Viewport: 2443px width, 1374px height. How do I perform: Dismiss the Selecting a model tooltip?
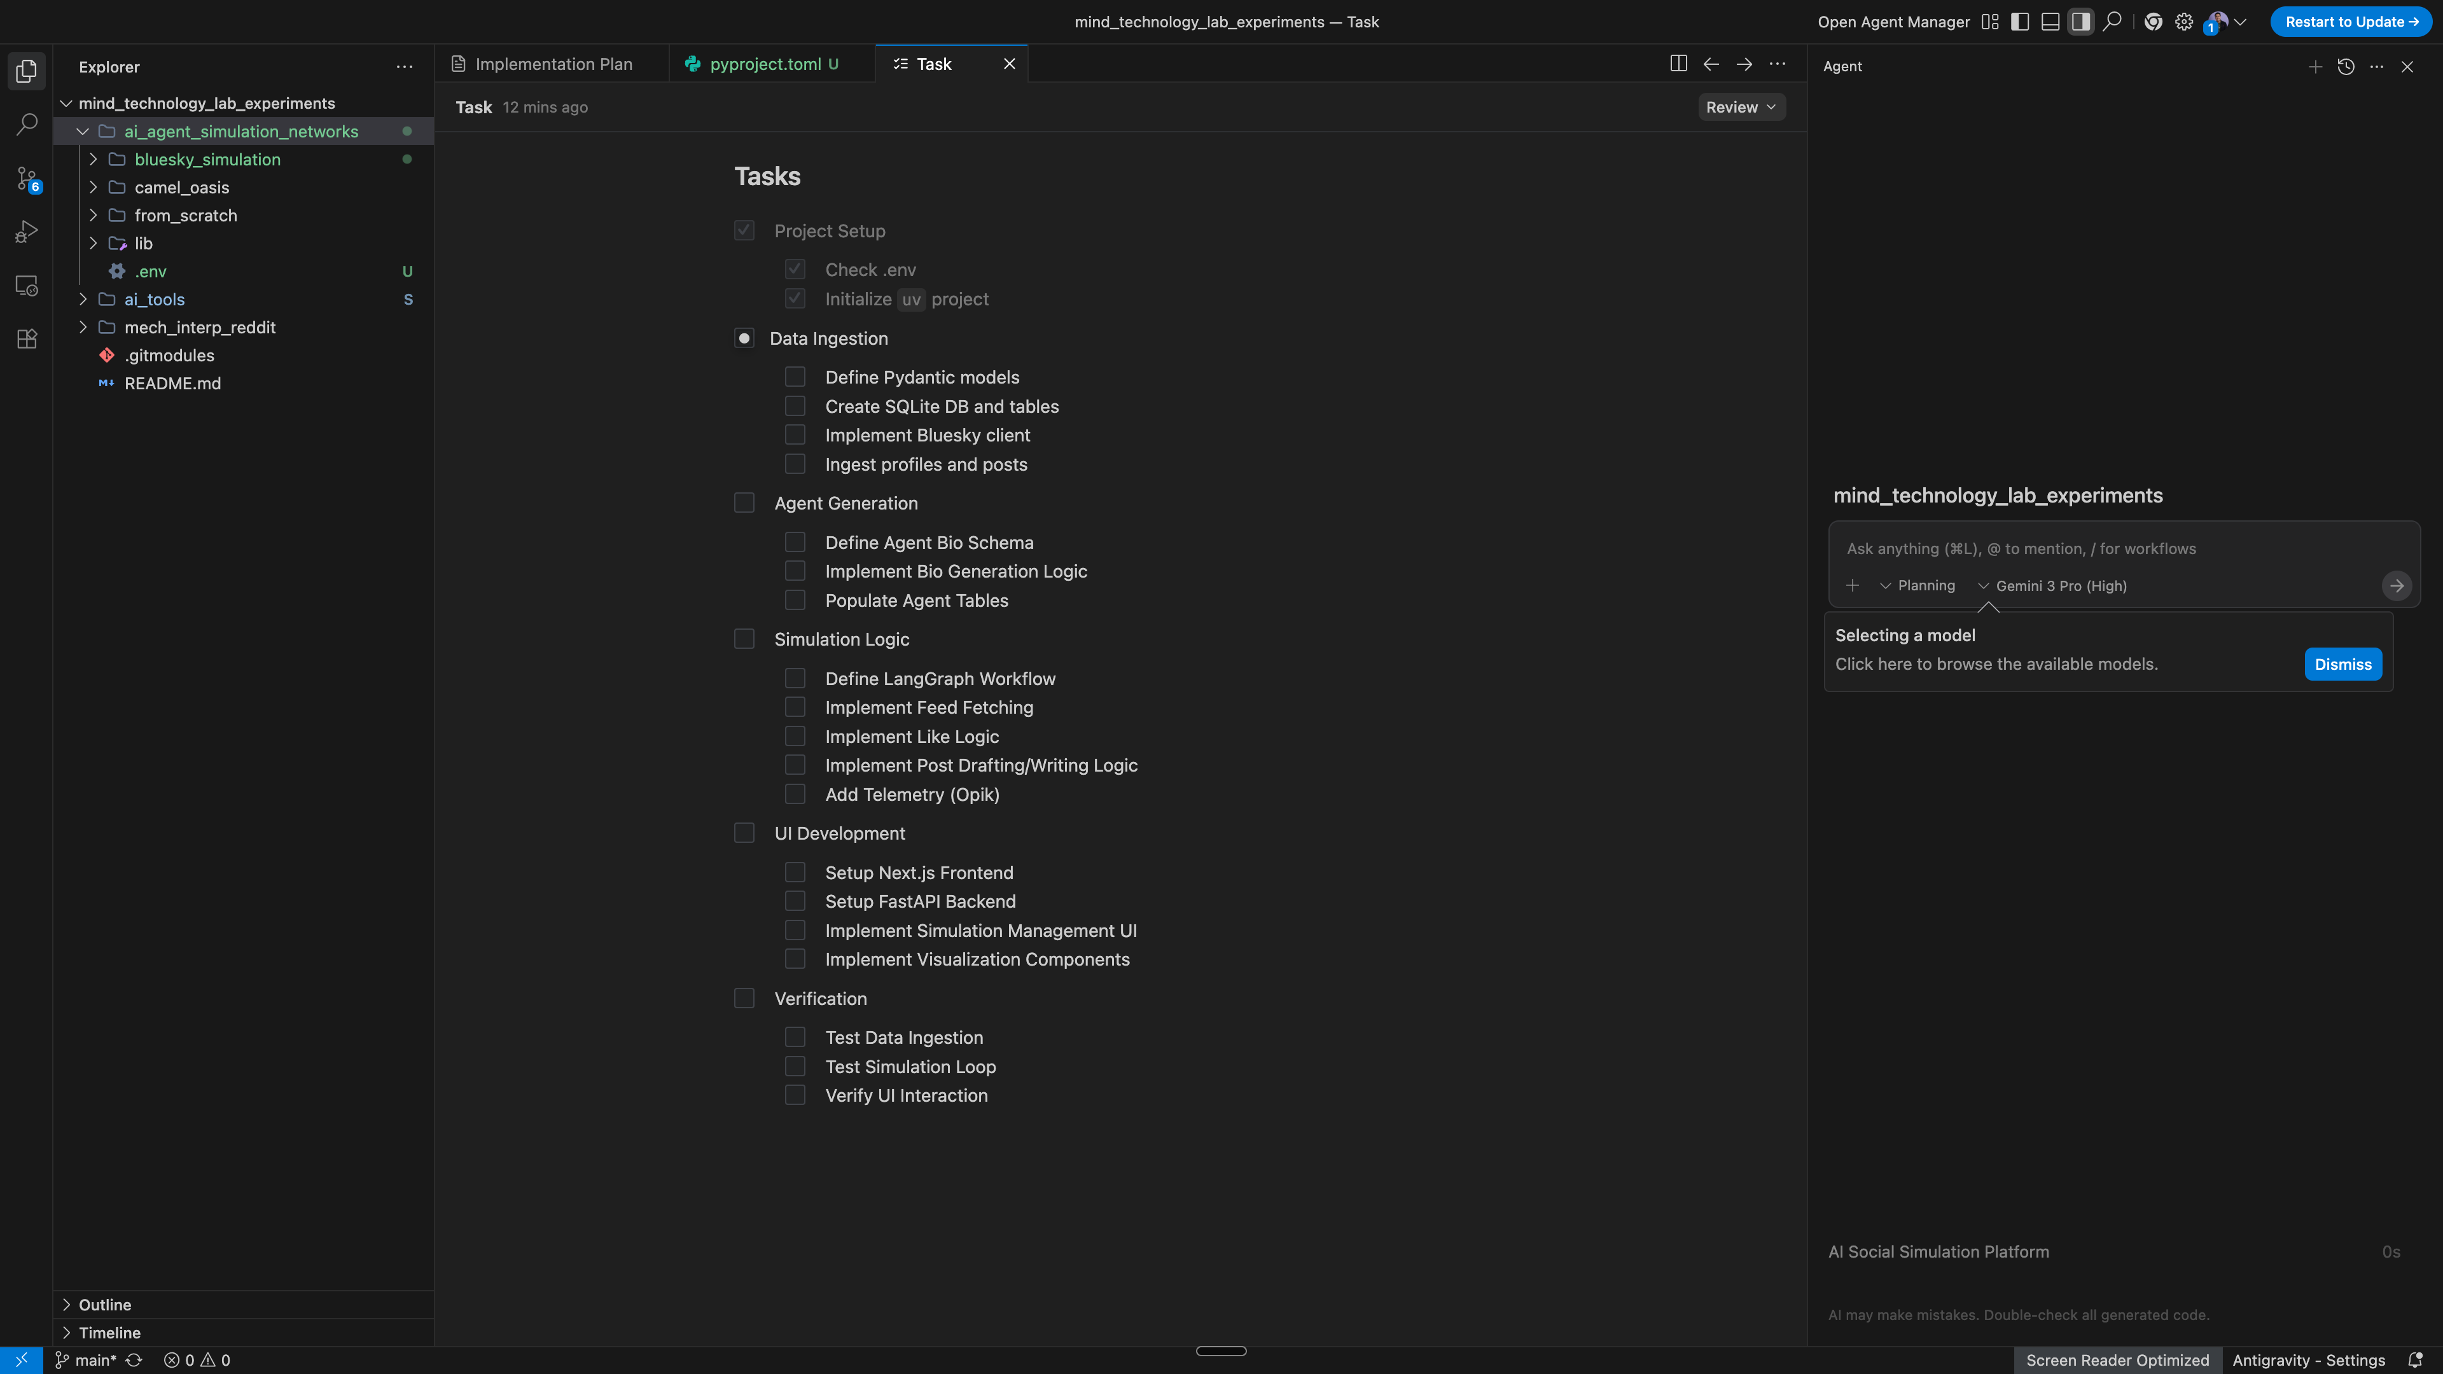(x=2342, y=663)
